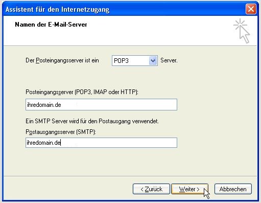Image resolution: width=261 pixels, height=203 pixels.
Task: Cancel the wizard with Abbrechen
Action: tap(233, 189)
